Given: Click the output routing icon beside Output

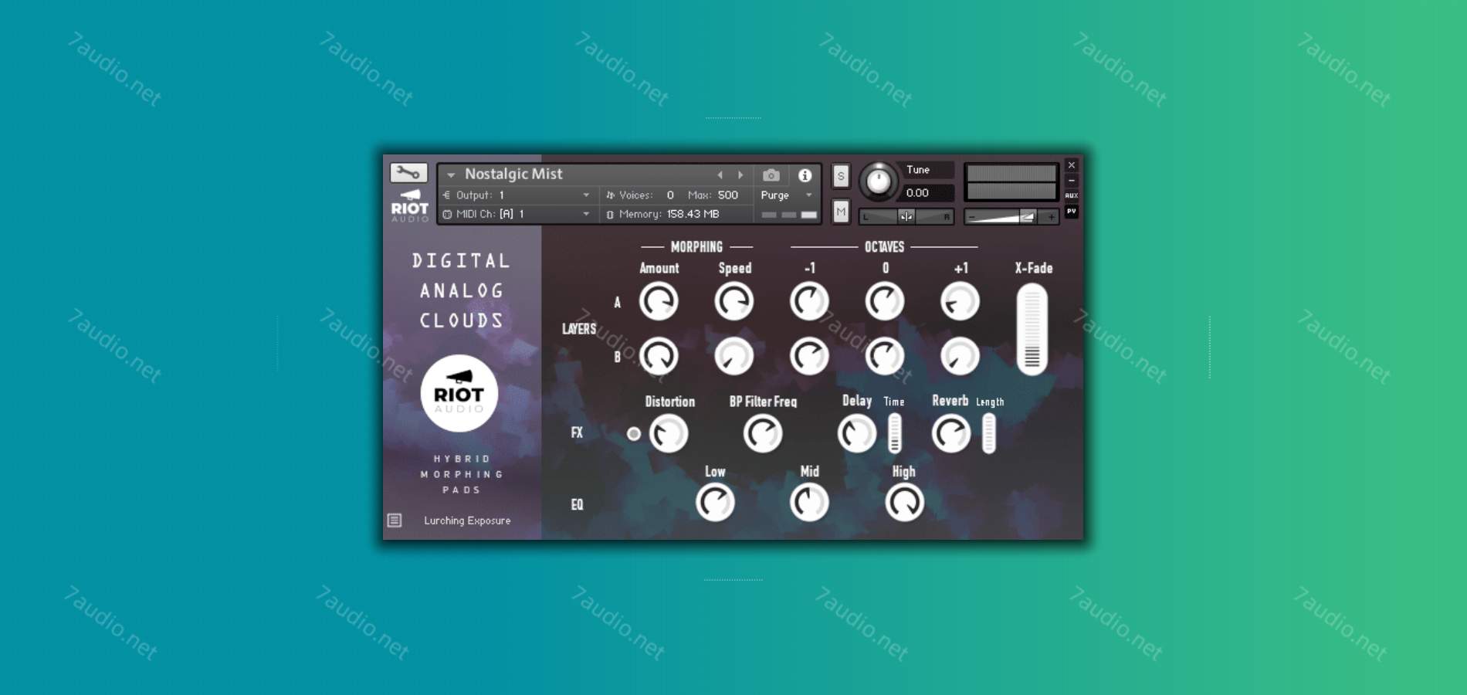Looking at the screenshot, I should (446, 195).
